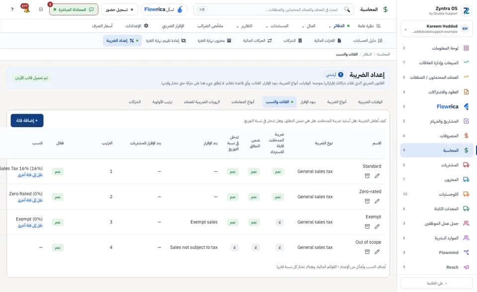
Task: Open إعادة تقييم نهاية الفترة item
Action: [x=166, y=40]
